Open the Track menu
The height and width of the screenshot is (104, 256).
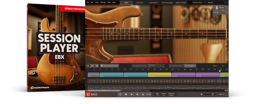click(x=97, y=2)
